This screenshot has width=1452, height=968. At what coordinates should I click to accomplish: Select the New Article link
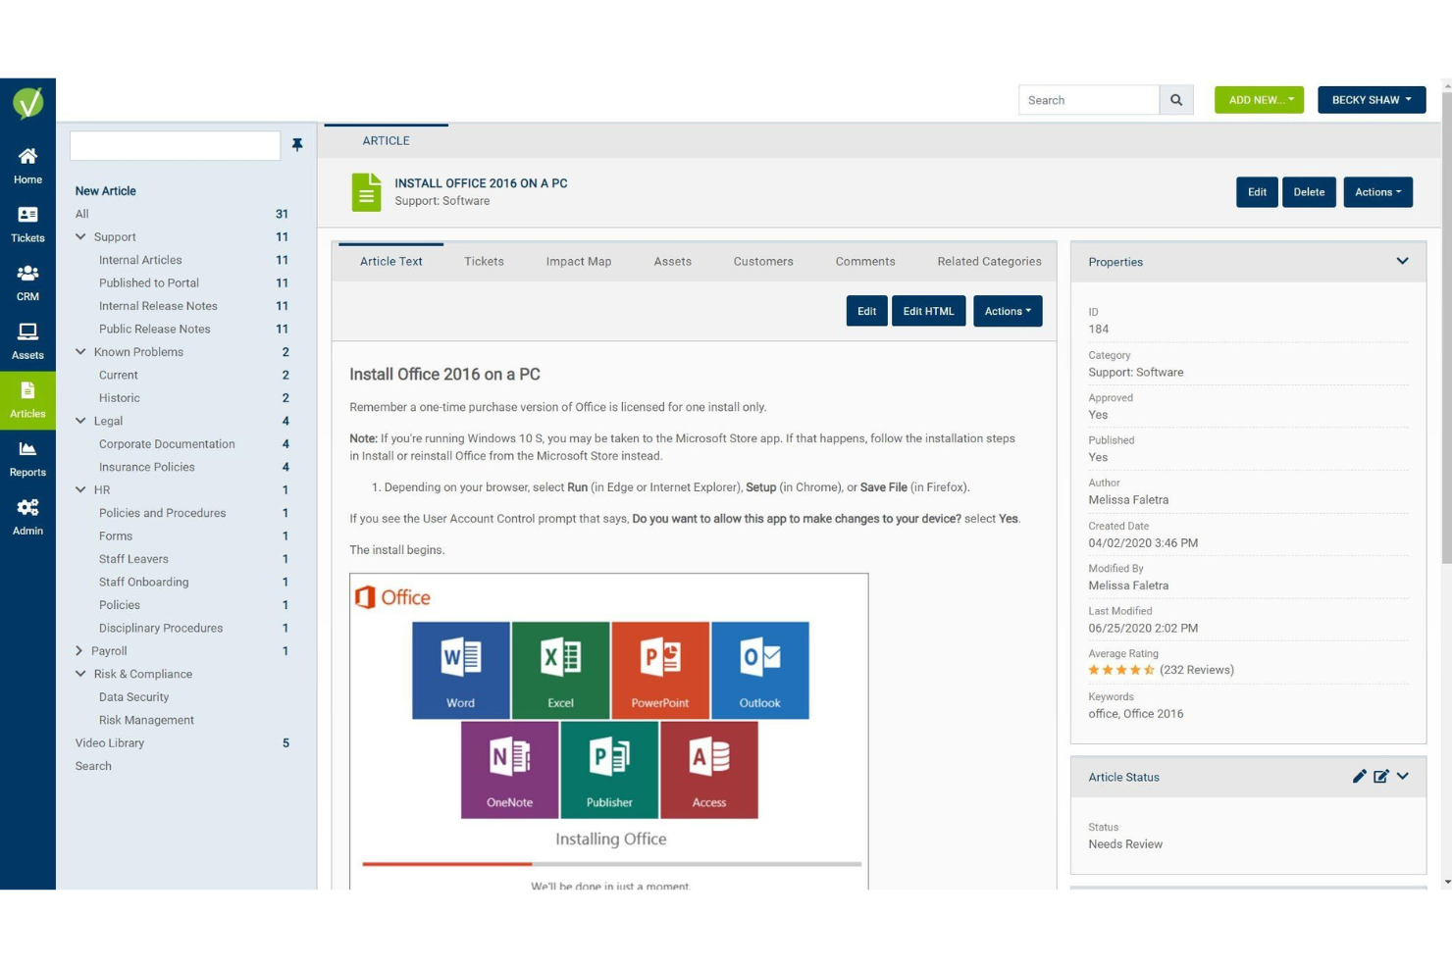click(105, 190)
